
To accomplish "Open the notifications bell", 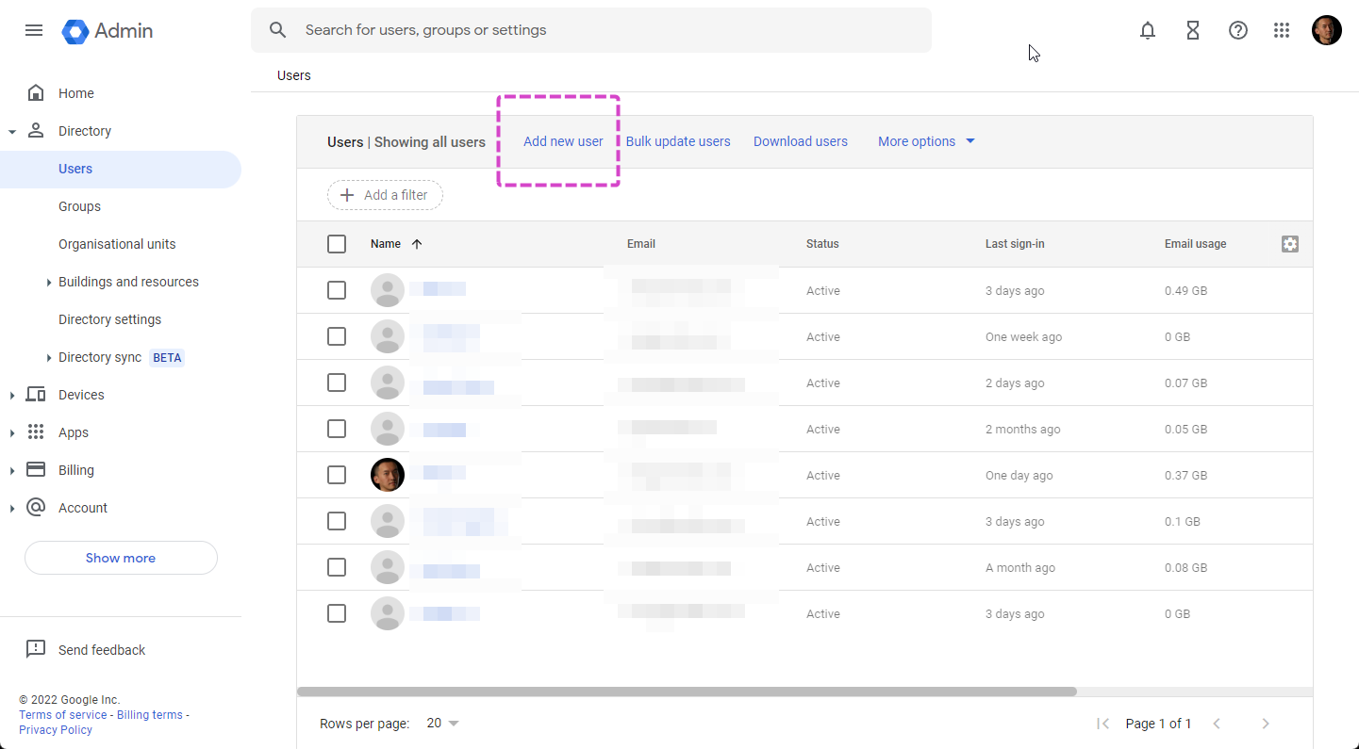I will point(1148,30).
